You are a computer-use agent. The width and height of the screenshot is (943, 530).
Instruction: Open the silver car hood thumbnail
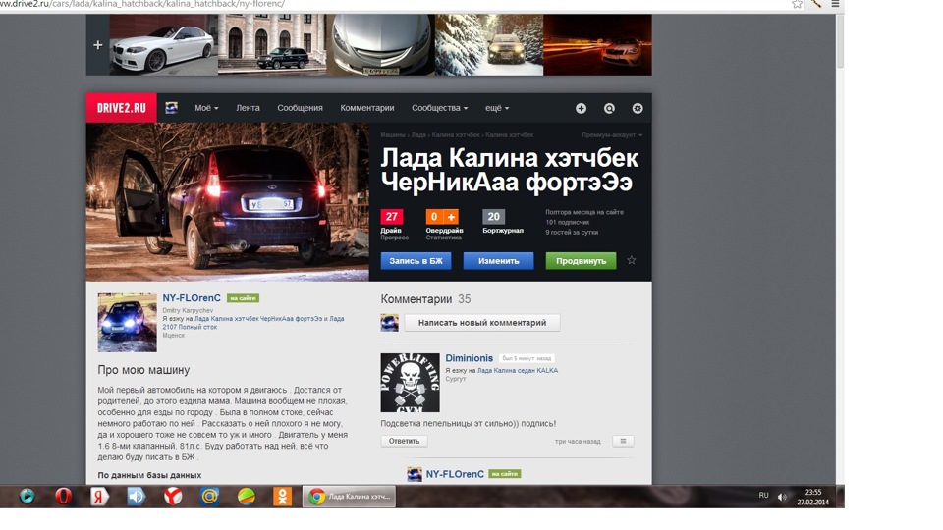point(381,45)
